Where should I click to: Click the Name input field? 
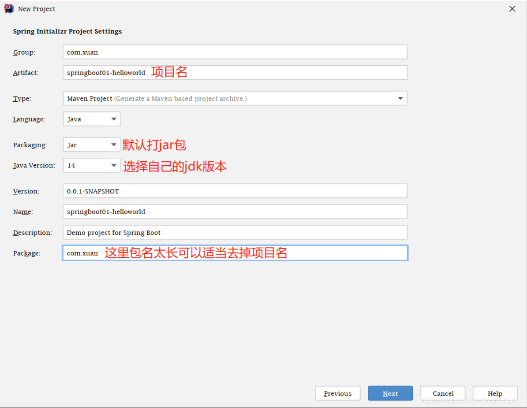[x=235, y=211]
